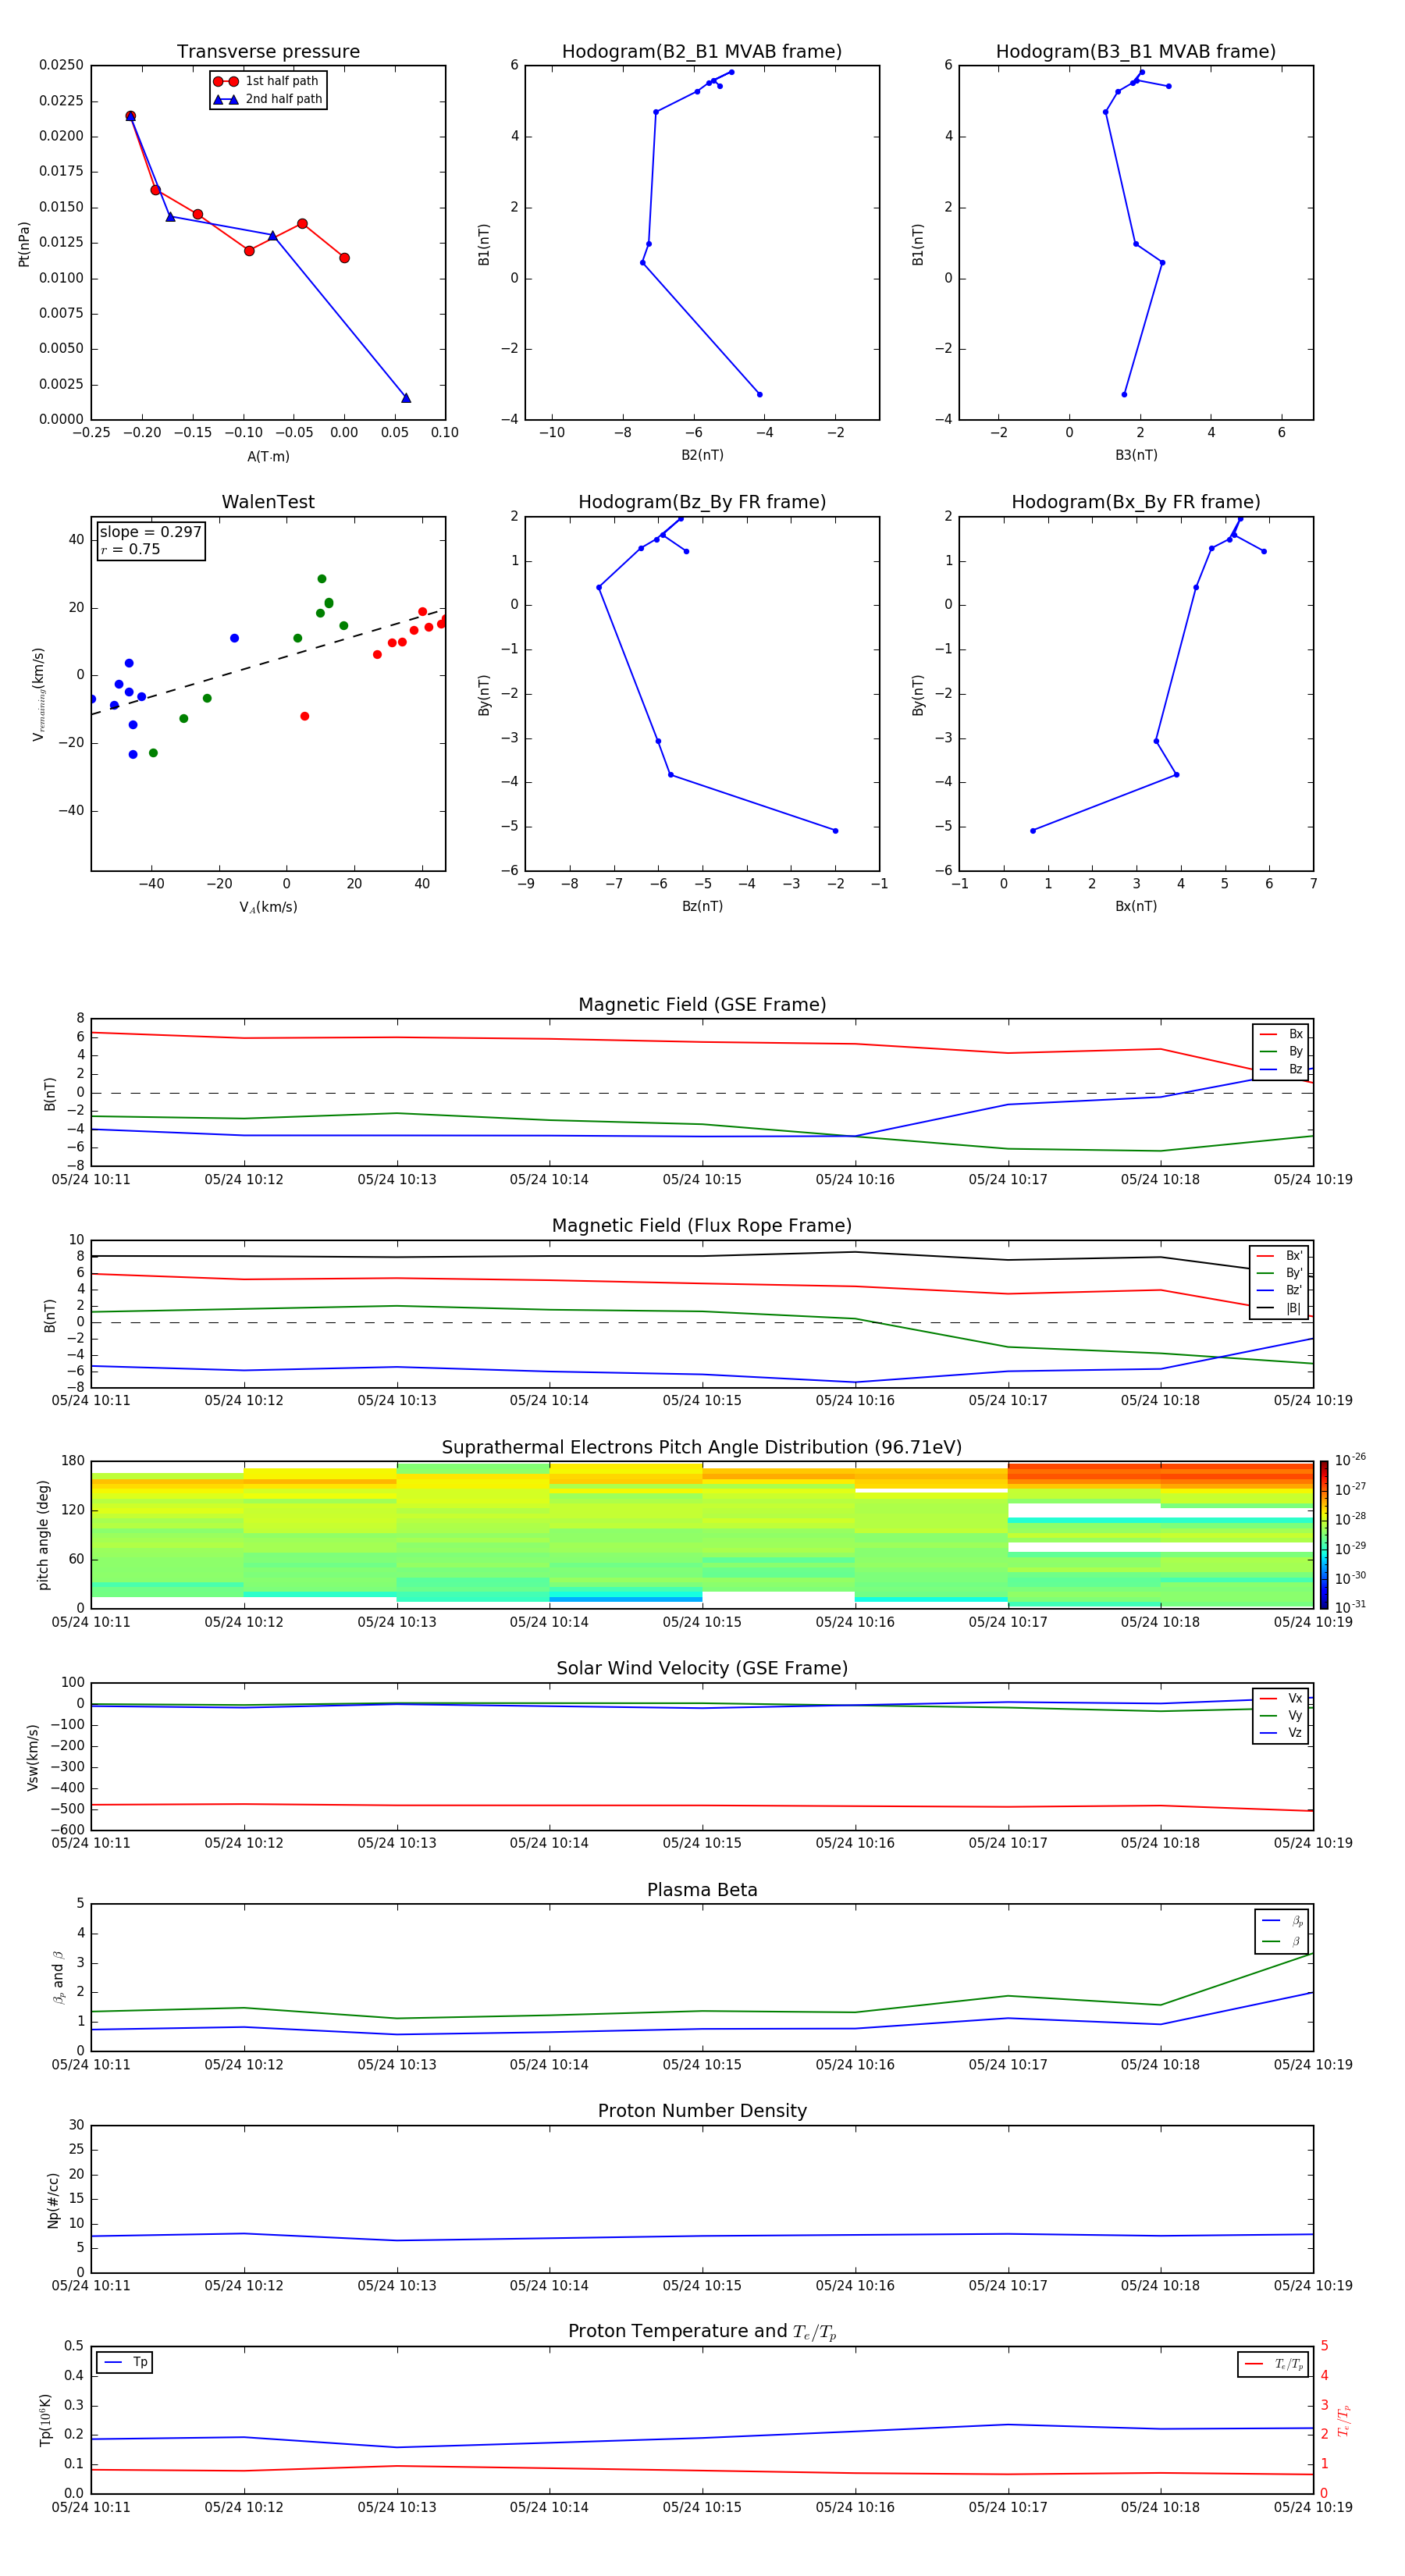1405x2576 pixels.
Task: Click the 'Proton Number Density' title
Action: pyautogui.click(x=702, y=2111)
